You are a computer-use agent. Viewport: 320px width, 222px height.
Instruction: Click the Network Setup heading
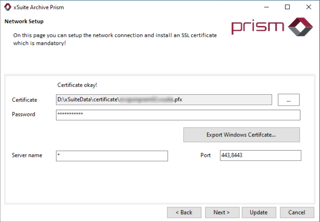point(24,21)
